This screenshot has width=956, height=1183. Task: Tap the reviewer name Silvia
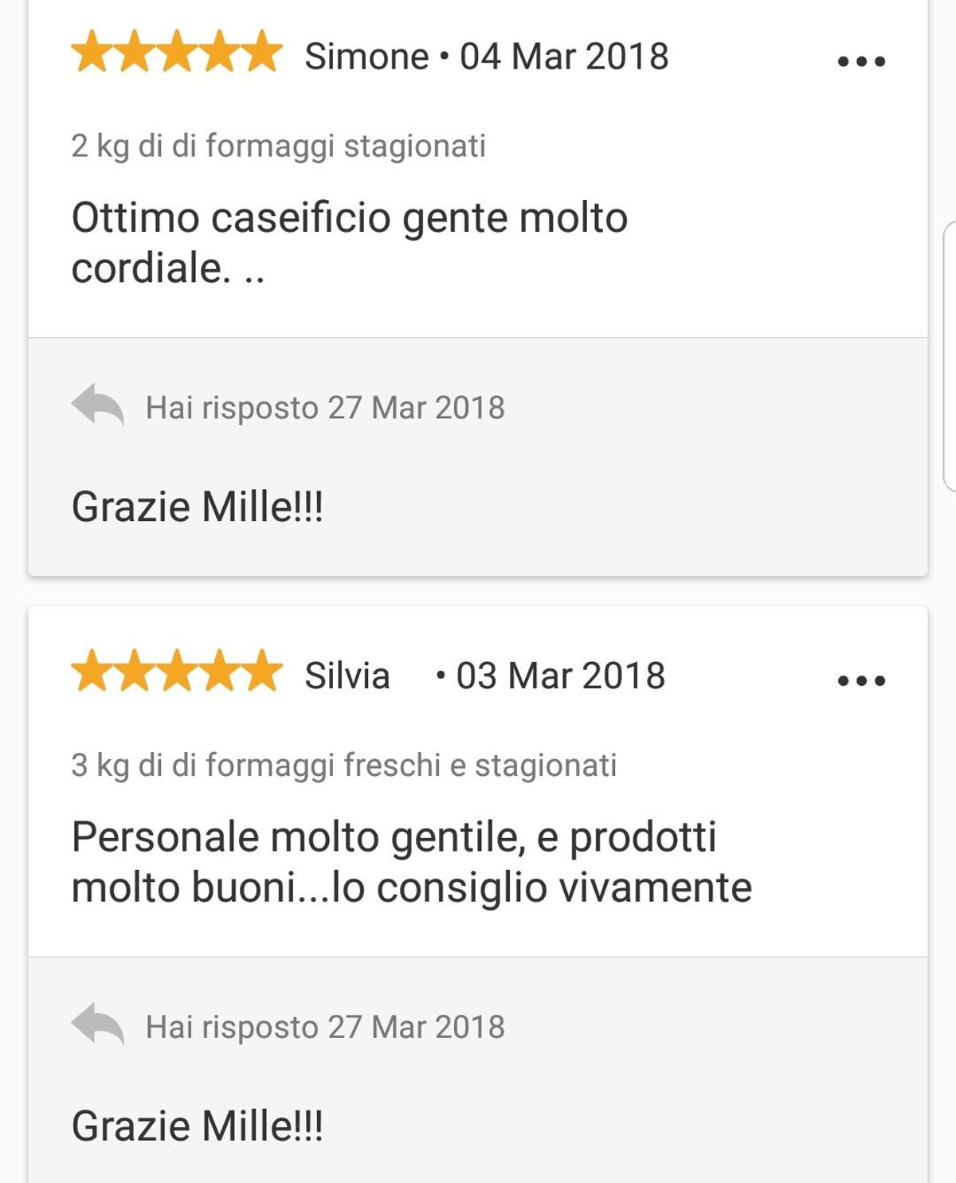point(347,676)
